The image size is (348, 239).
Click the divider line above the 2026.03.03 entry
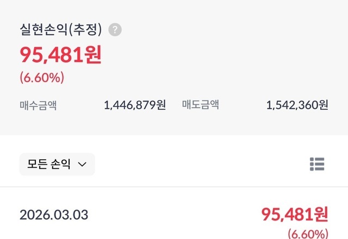click(x=174, y=187)
